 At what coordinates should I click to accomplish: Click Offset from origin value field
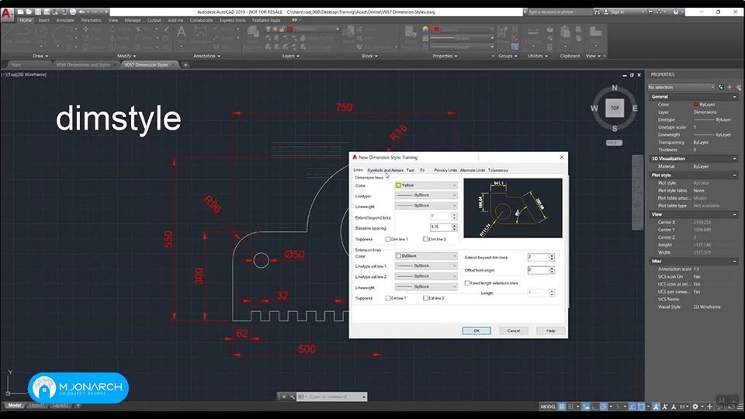coord(538,270)
